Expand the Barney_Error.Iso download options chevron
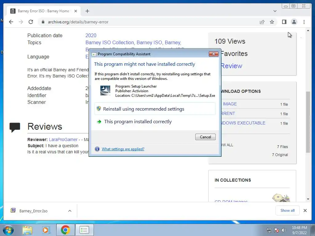 coord(70,211)
